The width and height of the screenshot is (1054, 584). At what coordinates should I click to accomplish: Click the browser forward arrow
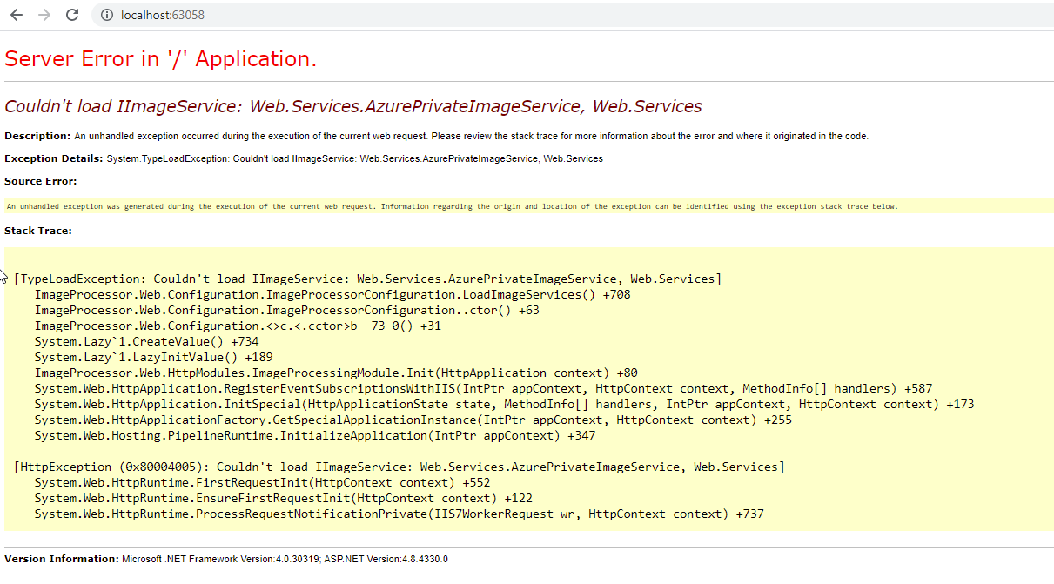(44, 15)
